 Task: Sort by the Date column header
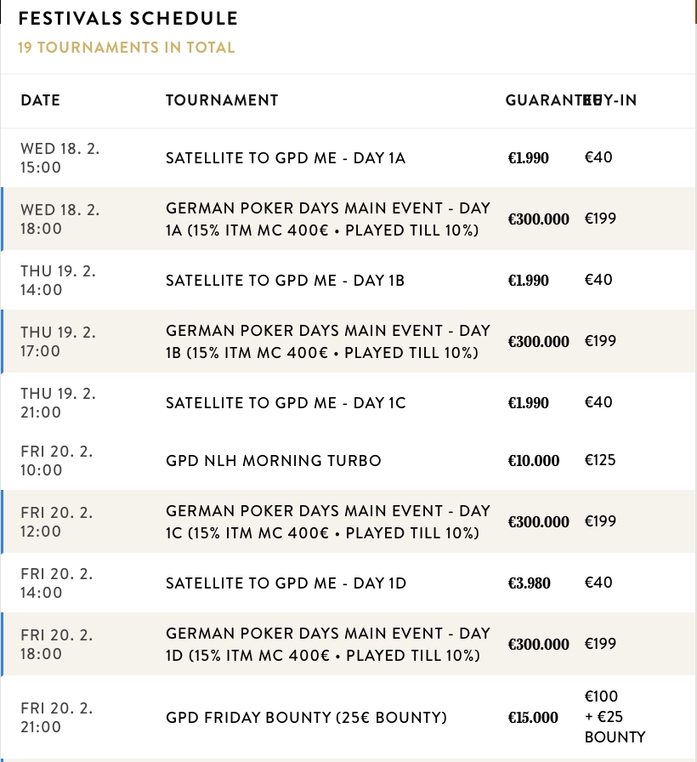coord(40,100)
